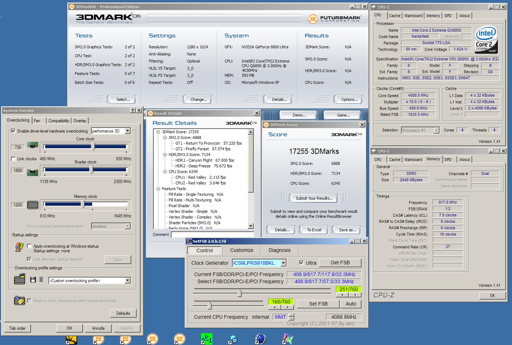Toggle Restore clock frequencies after suspended mode
The height and width of the screenshot is (345, 512).
pos(29,301)
